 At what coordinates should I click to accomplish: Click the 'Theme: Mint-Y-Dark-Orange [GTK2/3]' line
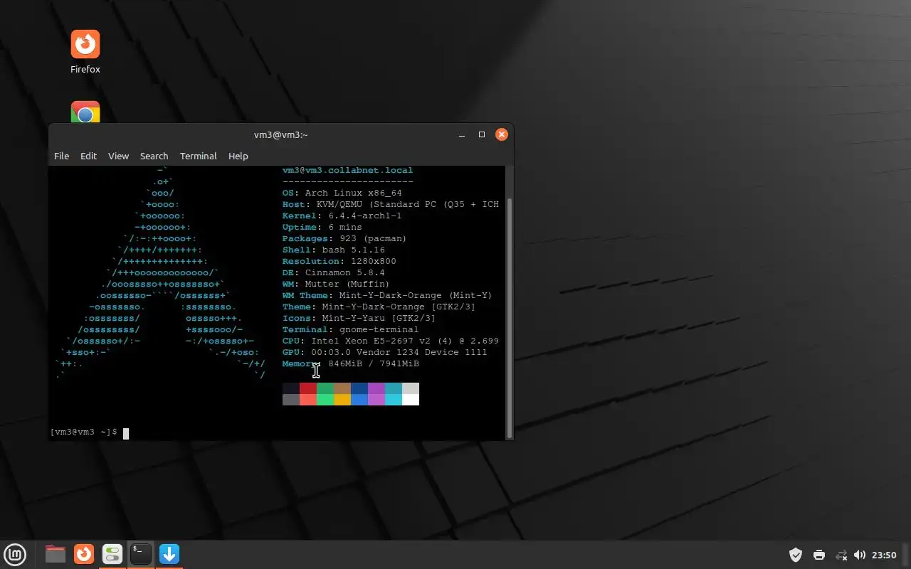379,307
